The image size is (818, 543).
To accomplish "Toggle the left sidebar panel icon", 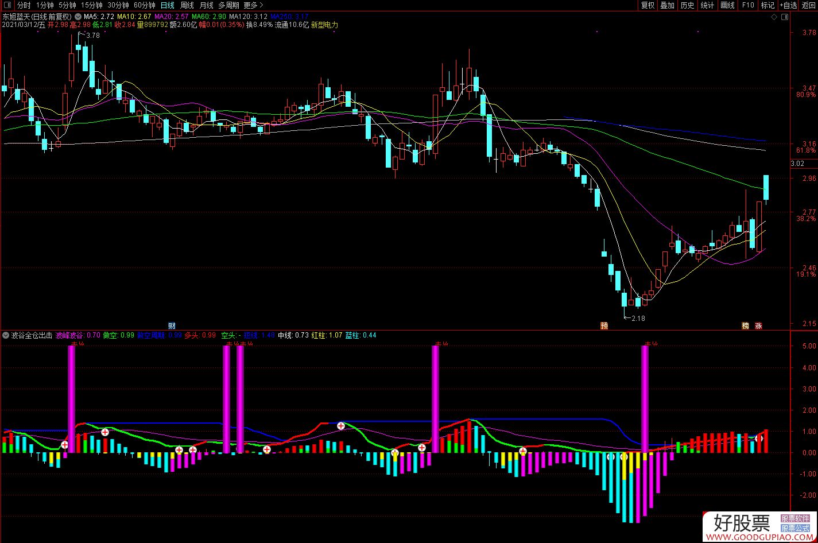I will [7, 5].
